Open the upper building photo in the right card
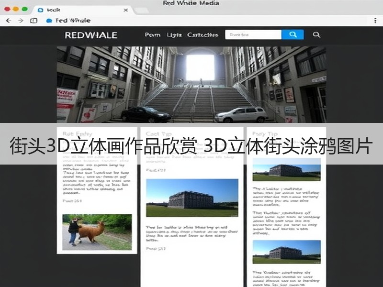383x287 pixels. [x=286, y=169]
